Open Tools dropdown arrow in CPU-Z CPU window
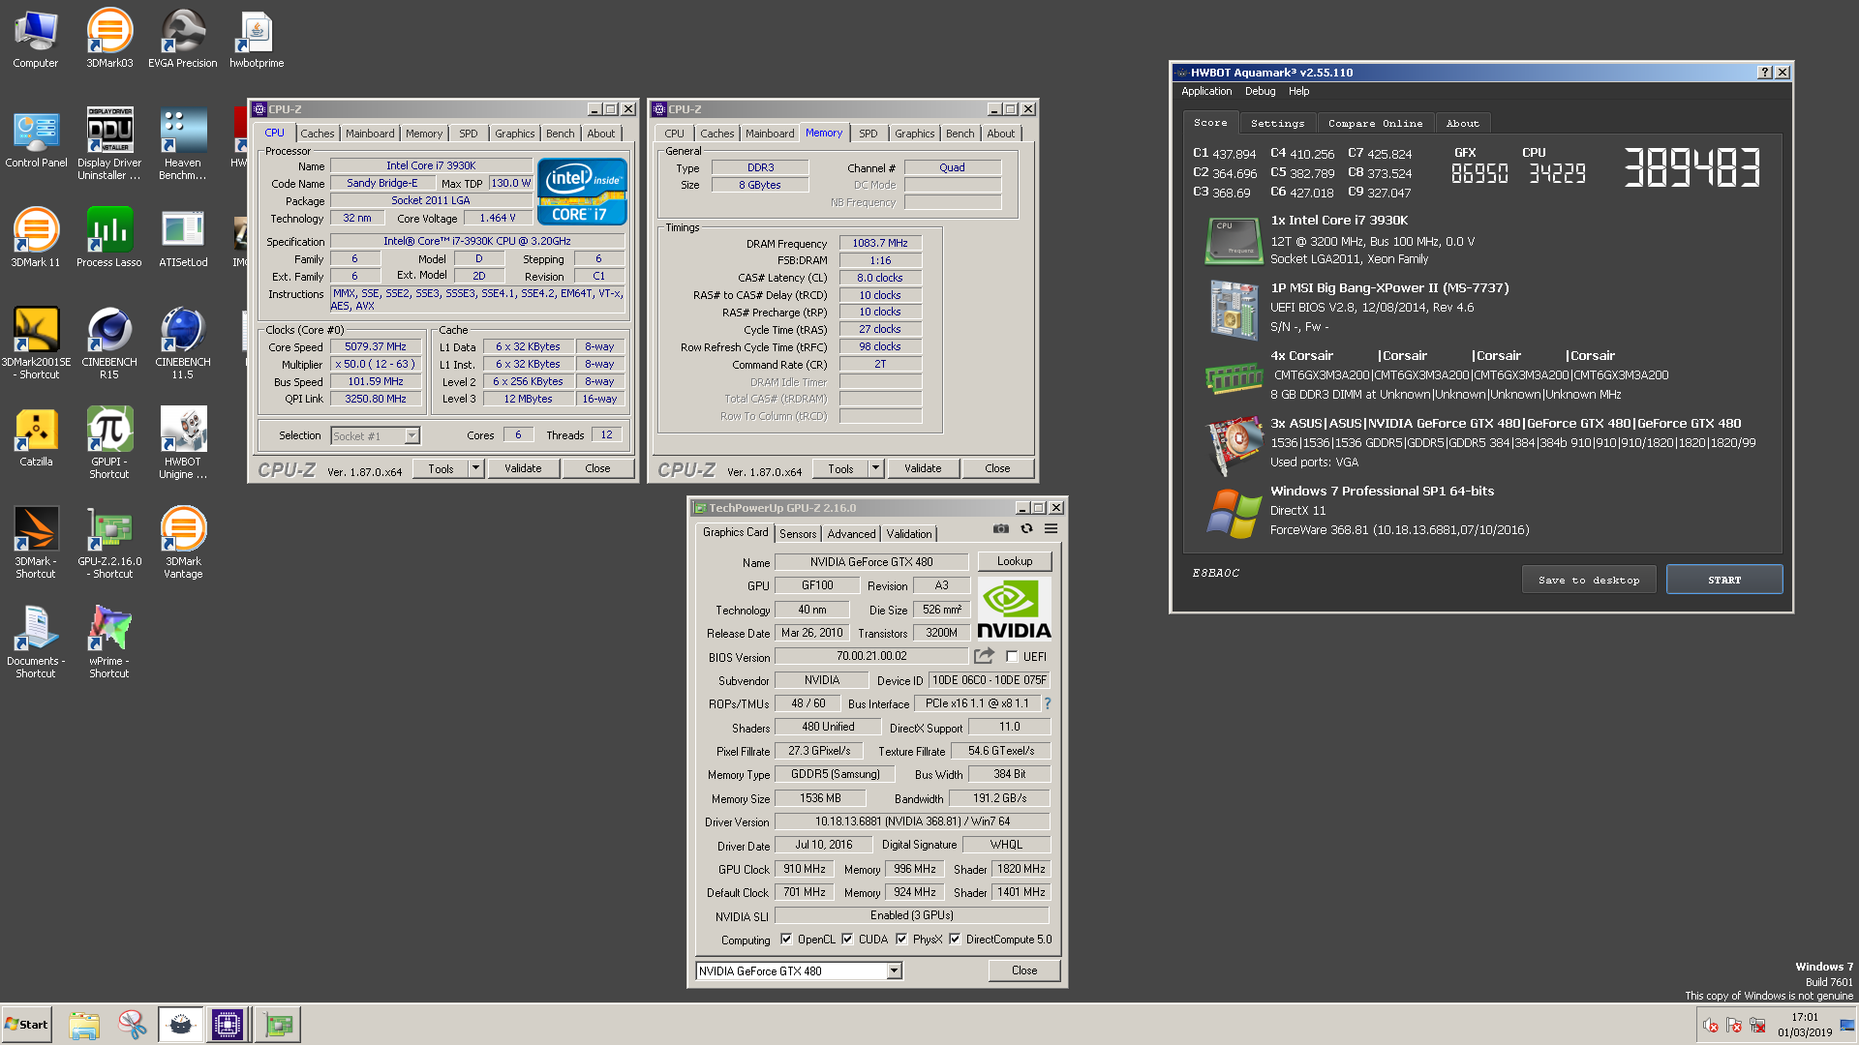Image resolution: width=1859 pixels, height=1045 pixels. point(475,468)
